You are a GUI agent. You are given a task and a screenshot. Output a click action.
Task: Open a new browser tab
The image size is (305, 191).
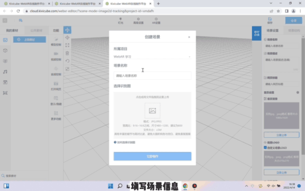[x=158, y=4]
